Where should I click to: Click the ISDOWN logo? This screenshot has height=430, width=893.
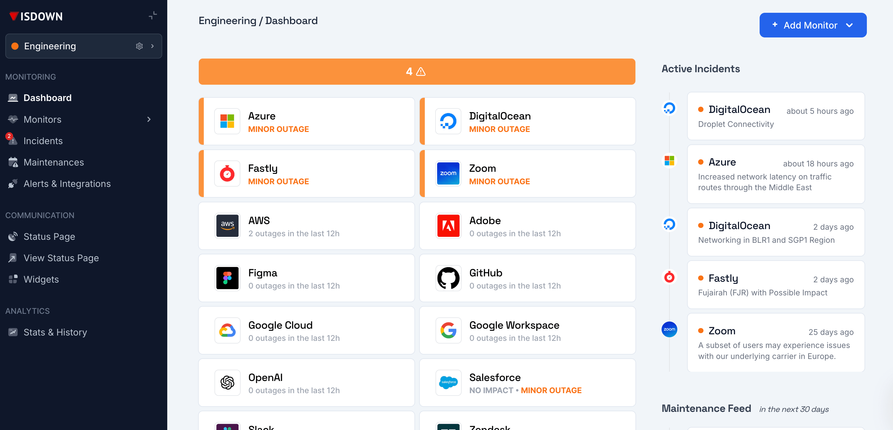click(x=36, y=16)
